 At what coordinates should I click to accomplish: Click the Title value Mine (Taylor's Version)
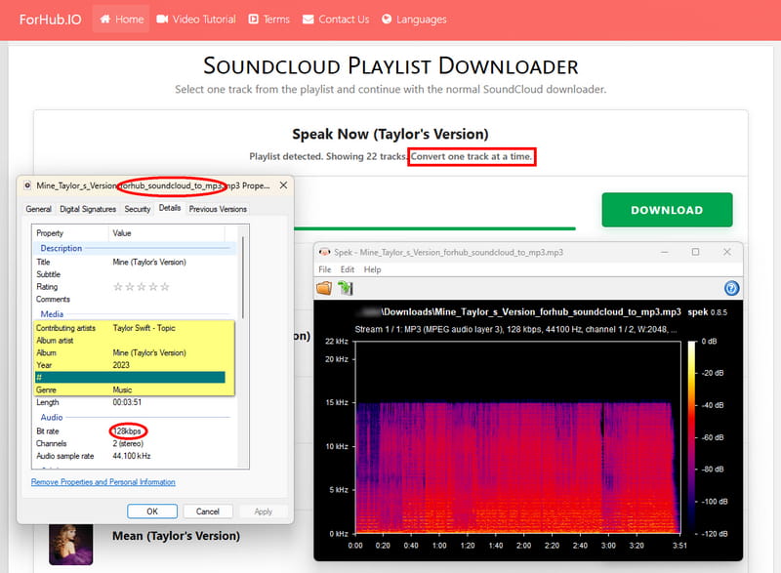click(149, 262)
